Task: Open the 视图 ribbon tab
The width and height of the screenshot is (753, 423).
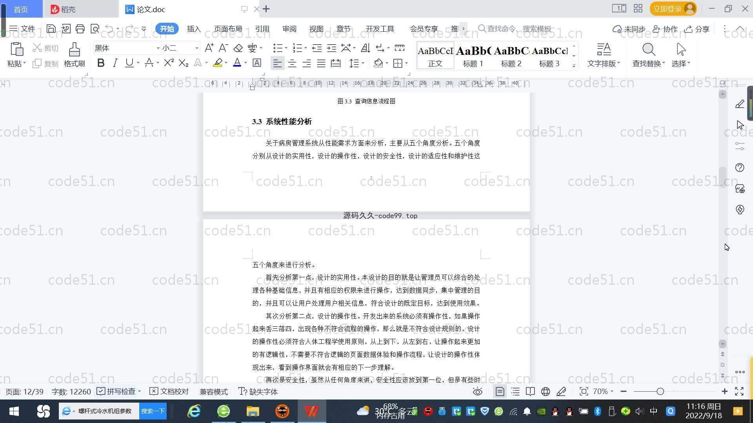Action: 316,29
